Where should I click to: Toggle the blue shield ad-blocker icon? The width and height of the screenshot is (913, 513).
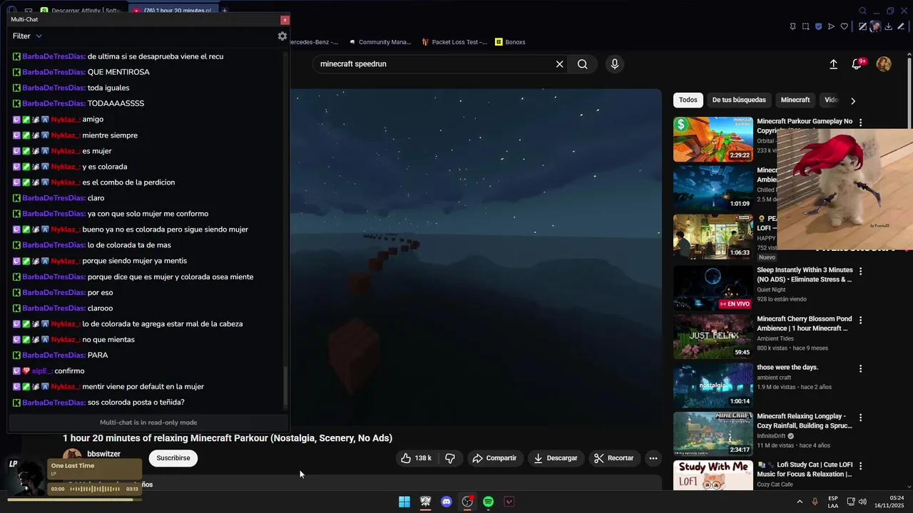point(818,26)
